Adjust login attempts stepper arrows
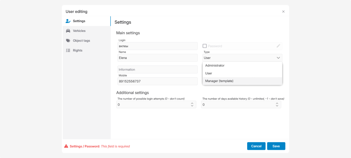 [x=192, y=104]
